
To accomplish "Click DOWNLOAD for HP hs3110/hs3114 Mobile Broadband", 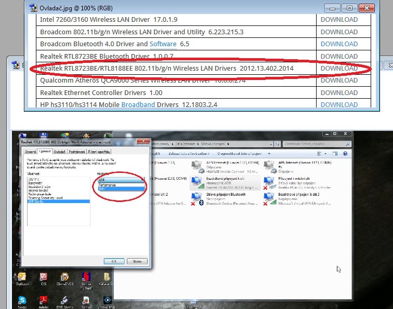I will click(339, 104).
